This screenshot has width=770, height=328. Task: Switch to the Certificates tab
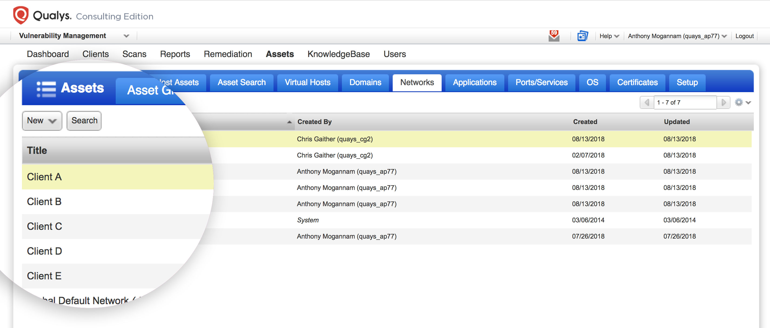click(637, 82)
